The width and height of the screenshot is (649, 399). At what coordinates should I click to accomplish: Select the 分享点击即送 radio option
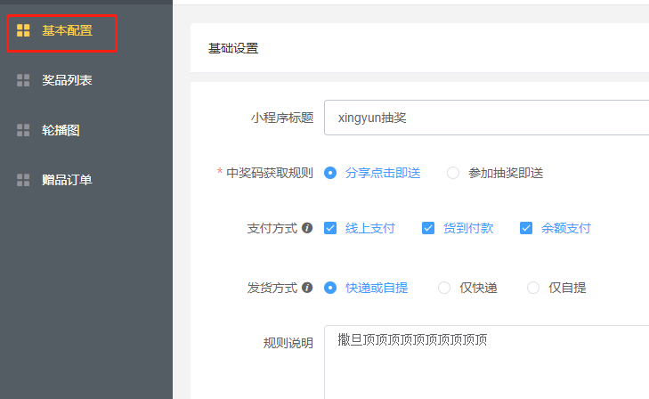(x=330, y=173)
